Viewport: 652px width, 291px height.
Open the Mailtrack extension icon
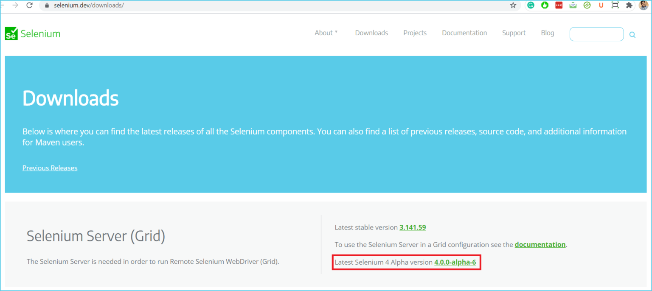pyautogui.click(x=573, y=5)
